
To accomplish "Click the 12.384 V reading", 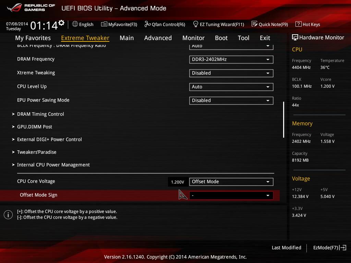I will (x=300, y=197).
